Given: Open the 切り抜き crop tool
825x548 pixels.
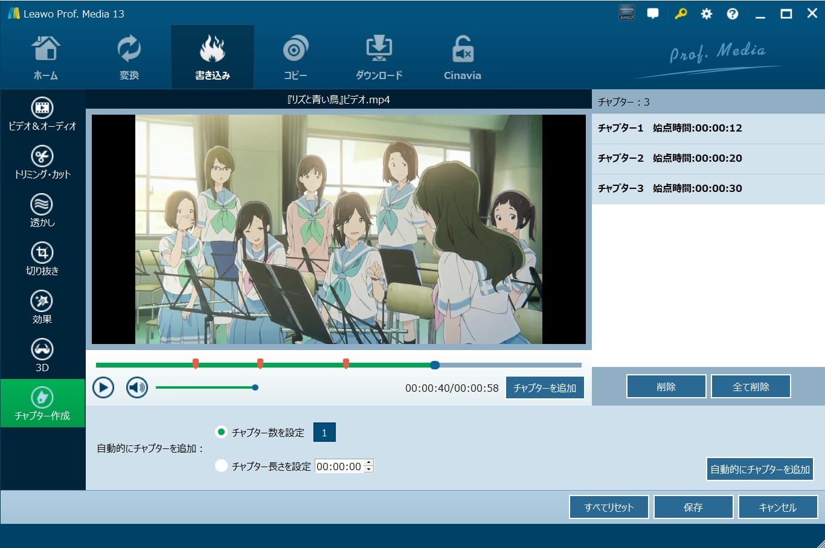Looking at the screenshot, I should tap(42, 259).
